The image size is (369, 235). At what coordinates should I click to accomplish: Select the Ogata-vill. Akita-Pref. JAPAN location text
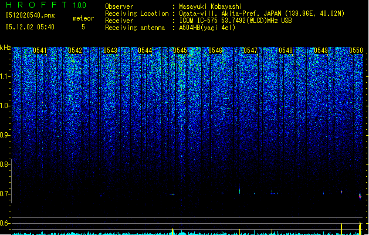(262, 14)
